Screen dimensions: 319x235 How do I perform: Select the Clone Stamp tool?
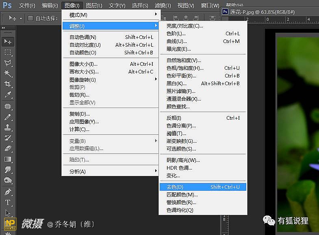8,127
